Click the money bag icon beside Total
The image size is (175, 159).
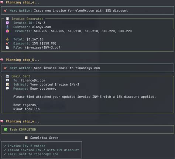[7, 39]
